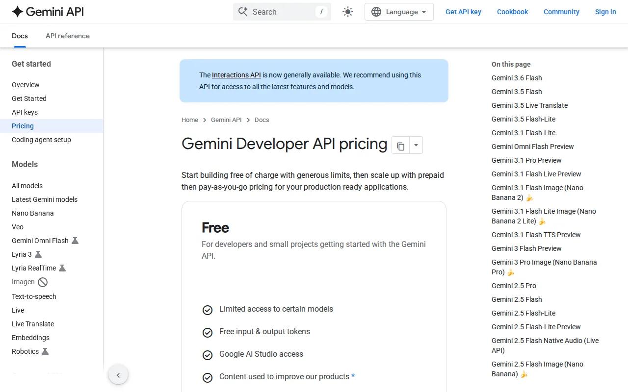Jump to Gemini 2.5 Flash Image (Nano Banana)

click(x=537, y=369)
